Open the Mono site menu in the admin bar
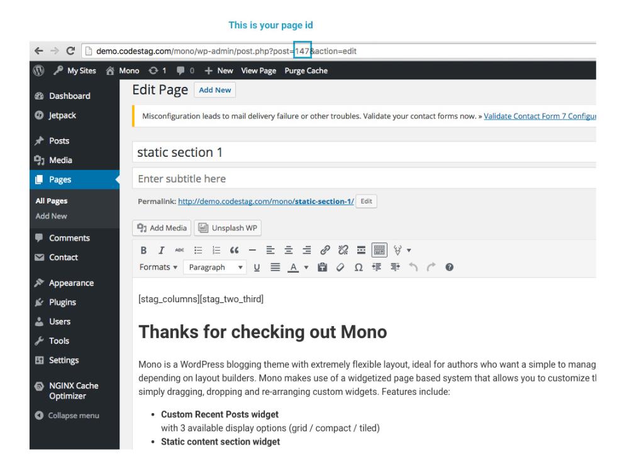The width and height of the screenshot is (629, 471). [x=123, y=71]
